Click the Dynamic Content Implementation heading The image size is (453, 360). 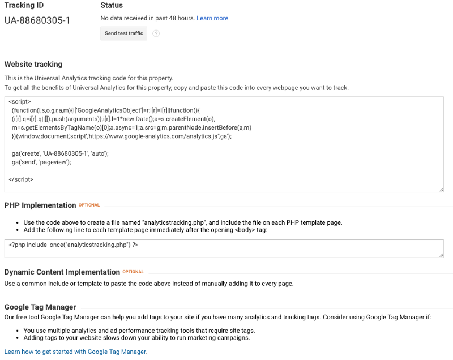tap(62, 272)
